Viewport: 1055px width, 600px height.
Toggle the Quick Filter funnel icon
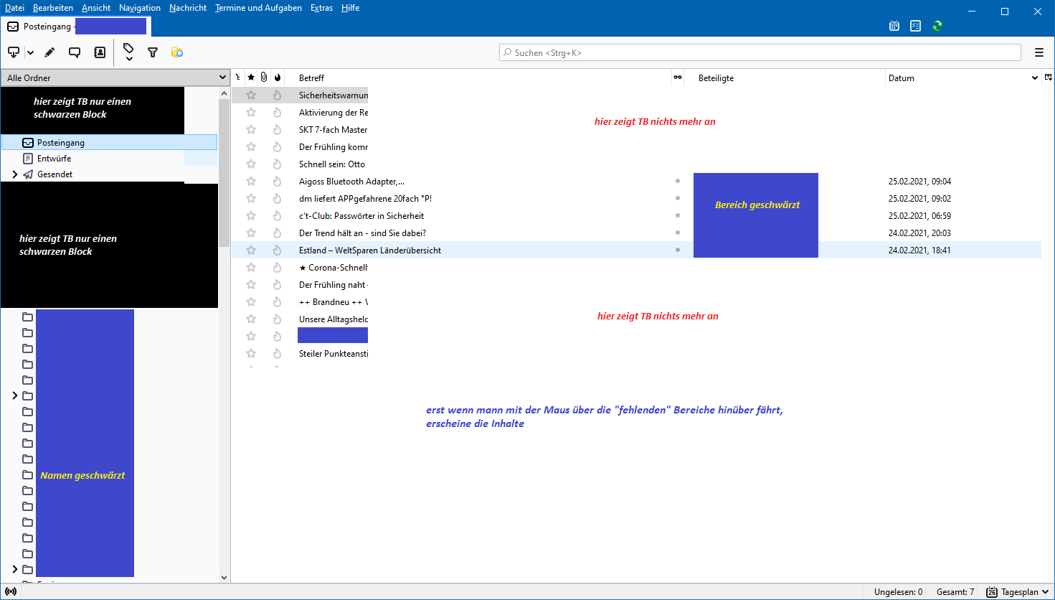point(153,52)
